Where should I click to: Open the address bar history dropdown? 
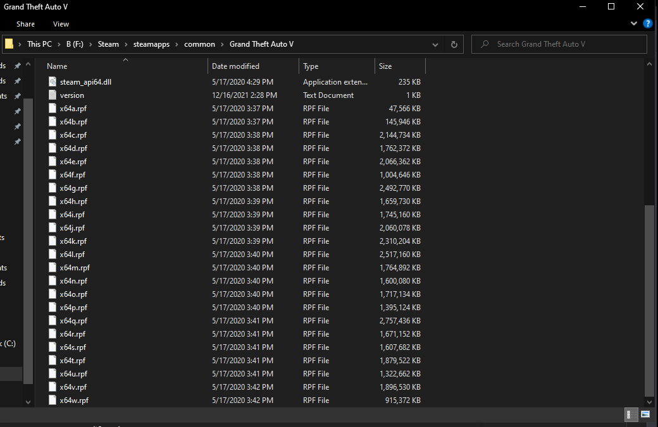pyautogui.click(x=435, y=44)
